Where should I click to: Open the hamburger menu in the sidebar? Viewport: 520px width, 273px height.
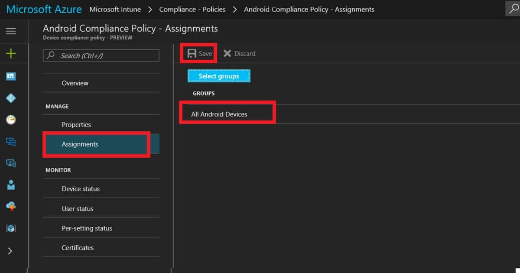[11, 31]
